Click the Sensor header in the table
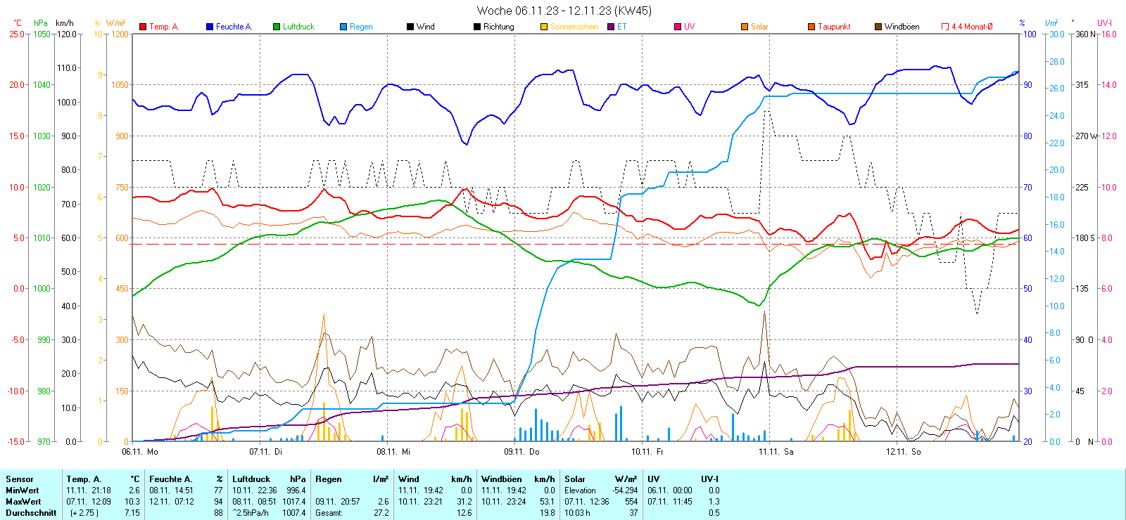Viewport: 1126px width, 520px height. tap(20, 479)
